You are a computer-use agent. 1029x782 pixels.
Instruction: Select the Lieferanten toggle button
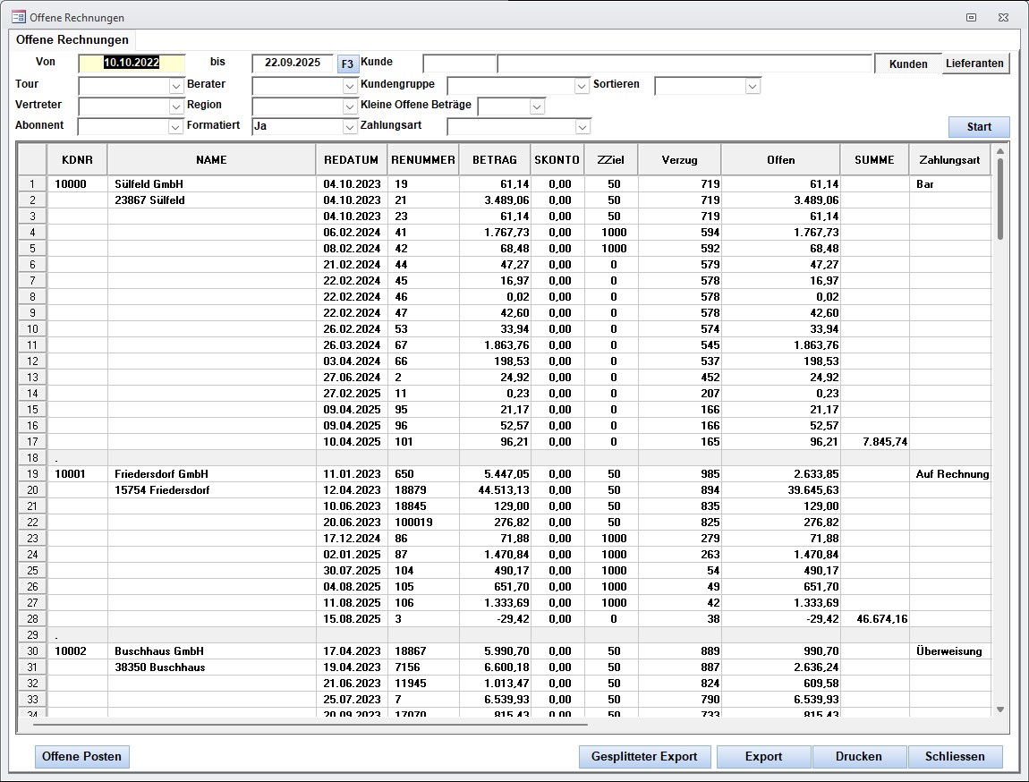point(975,64)
